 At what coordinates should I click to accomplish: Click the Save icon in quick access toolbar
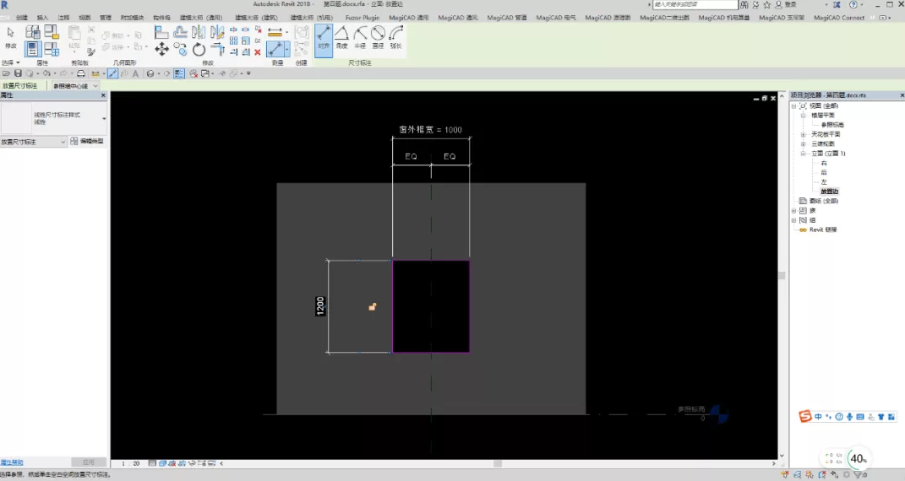click(x=18, y=73)
